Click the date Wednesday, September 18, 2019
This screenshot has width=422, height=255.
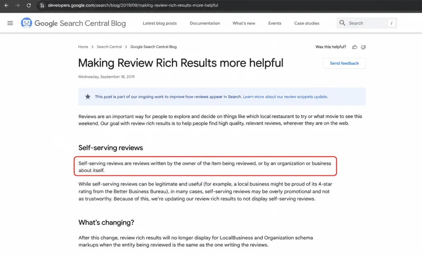tap(106, 77)
